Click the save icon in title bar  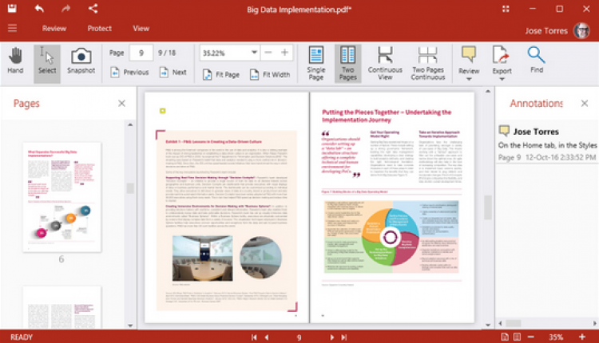pyautogui.click(x=12, y=9)
